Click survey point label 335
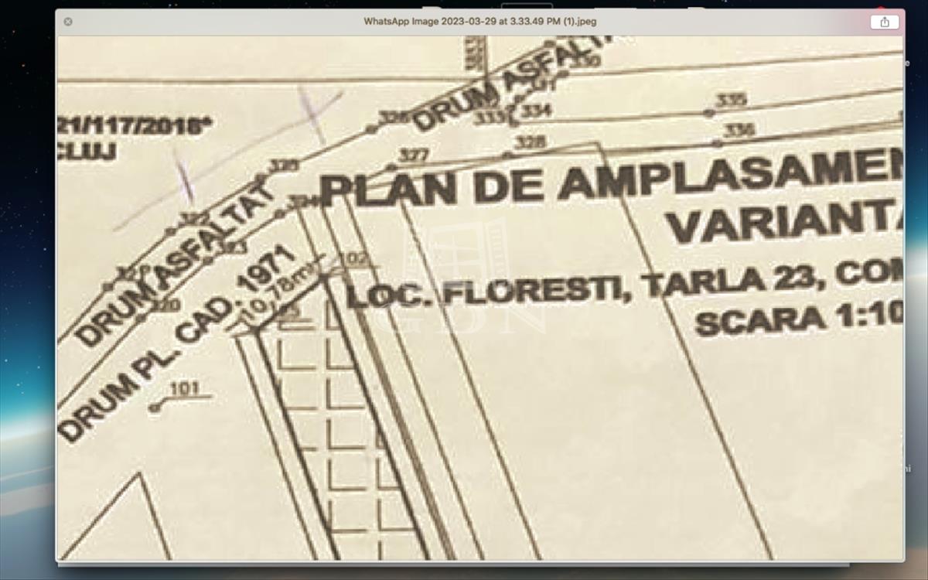 click(x=731, y=101)
